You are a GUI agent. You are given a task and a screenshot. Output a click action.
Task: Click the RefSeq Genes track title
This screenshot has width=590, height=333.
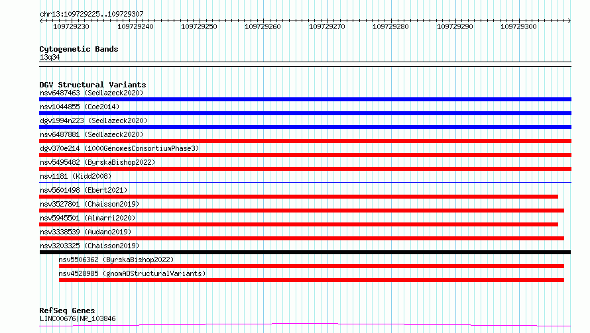pyautogui.click(x=67, y=311)
